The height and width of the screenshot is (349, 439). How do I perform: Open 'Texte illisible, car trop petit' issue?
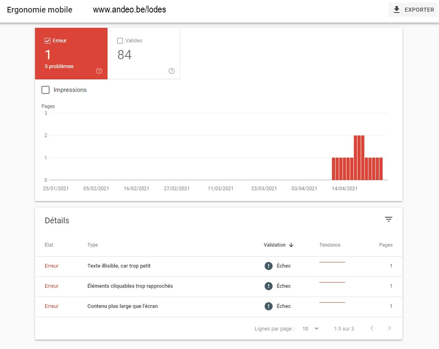click(x=119, y=266)
